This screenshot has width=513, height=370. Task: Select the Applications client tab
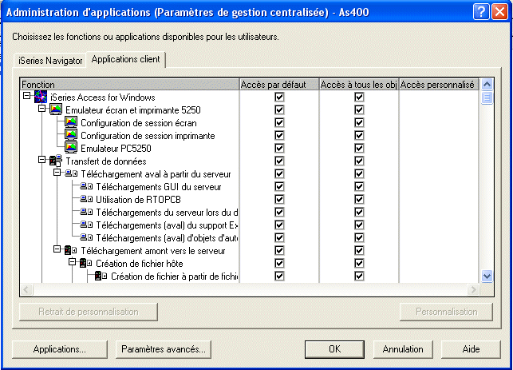125,59
